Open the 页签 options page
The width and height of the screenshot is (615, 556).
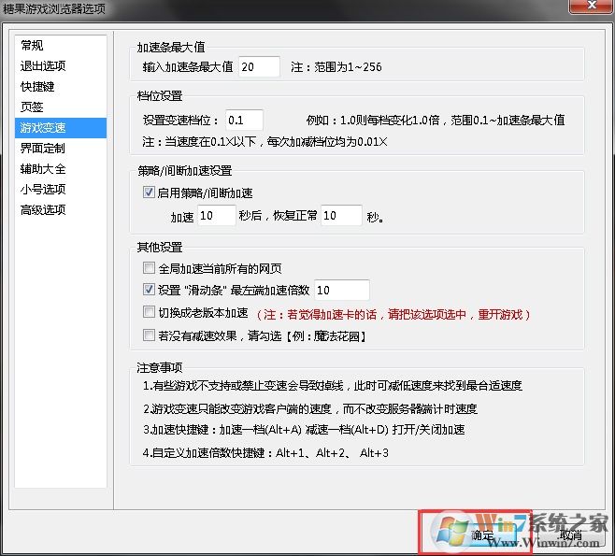click(32, 107)
